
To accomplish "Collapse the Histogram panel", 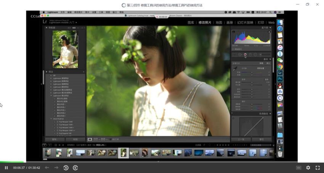I will (x=270, y=28).
